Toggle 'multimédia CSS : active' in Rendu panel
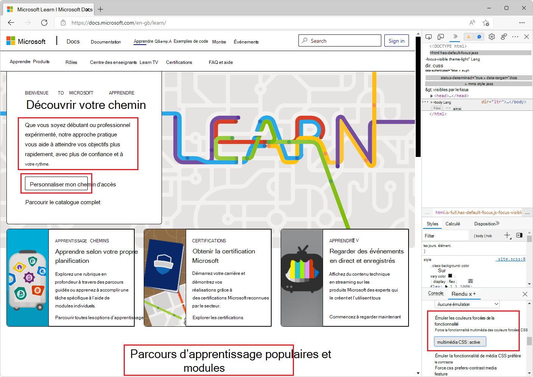 [459, 341]
